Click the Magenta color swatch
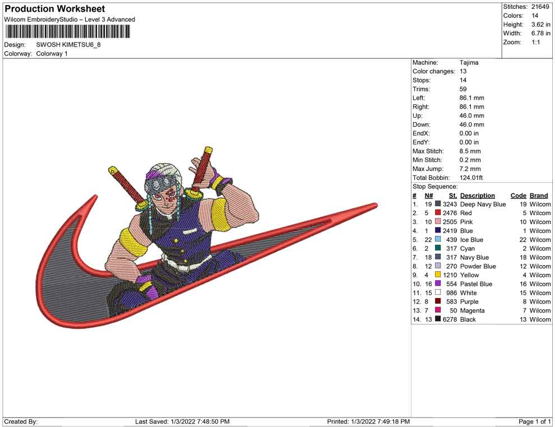The width and height of the screenshot is (555, 427). pos(438,310)
